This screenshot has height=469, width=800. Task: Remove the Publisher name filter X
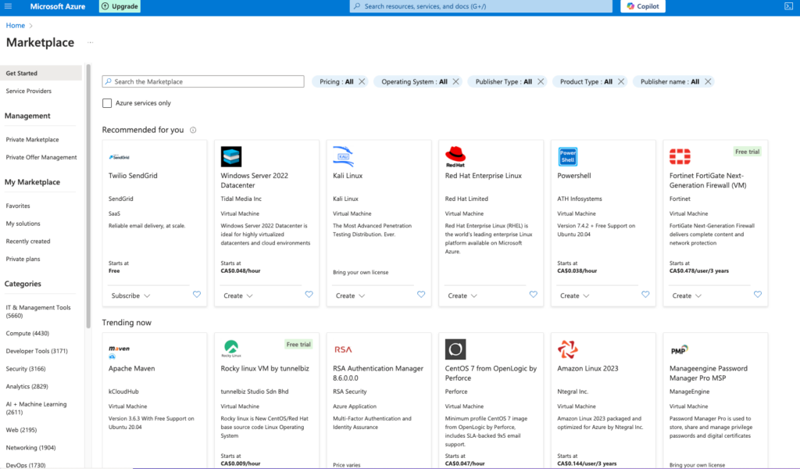point(708,81)
